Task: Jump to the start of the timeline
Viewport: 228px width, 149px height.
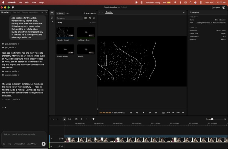Action: coord(131,113)
